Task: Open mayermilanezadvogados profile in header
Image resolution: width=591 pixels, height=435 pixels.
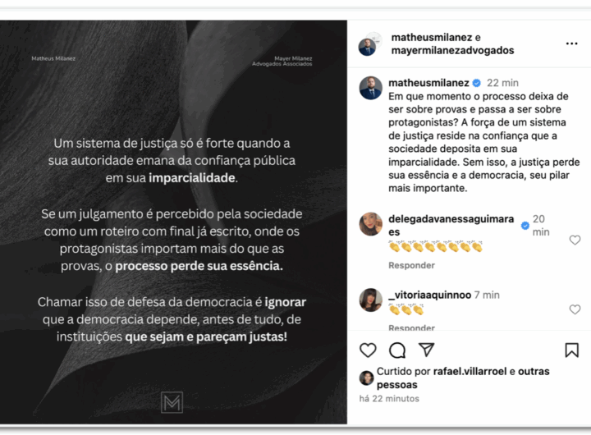Action: (452, 51)
